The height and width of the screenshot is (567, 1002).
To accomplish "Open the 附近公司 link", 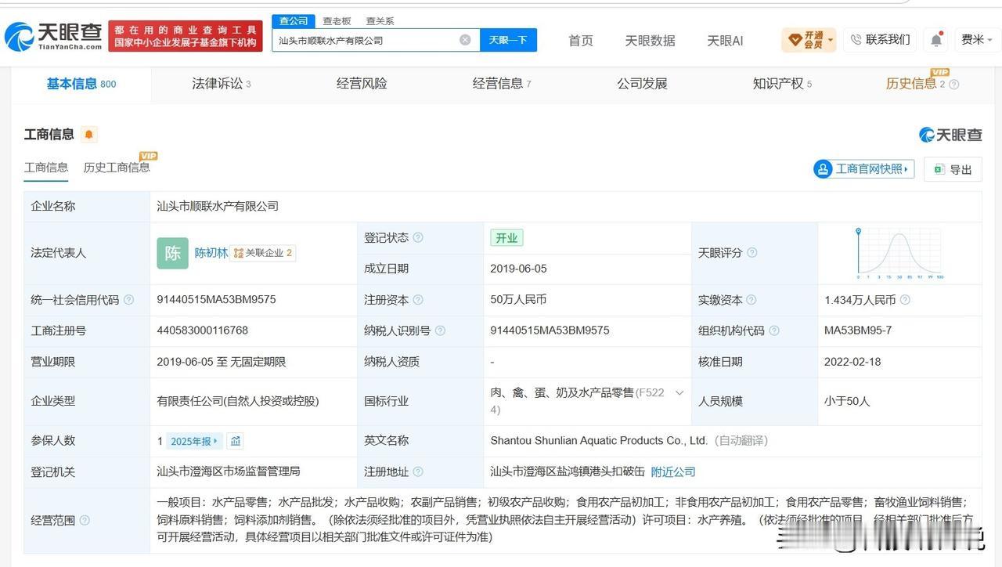I will point(673,472).
